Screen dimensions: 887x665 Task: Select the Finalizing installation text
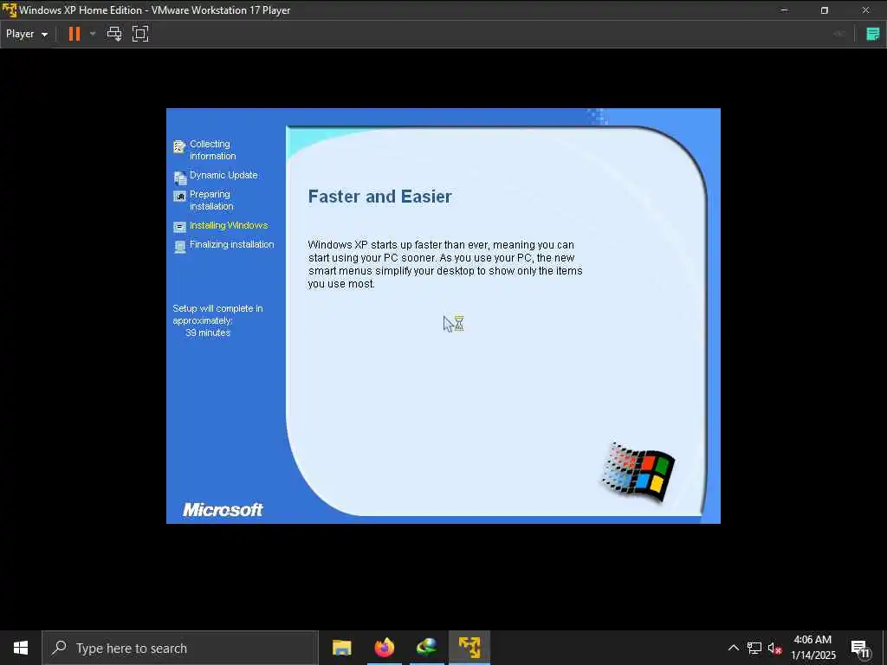[x=232, y=244]
